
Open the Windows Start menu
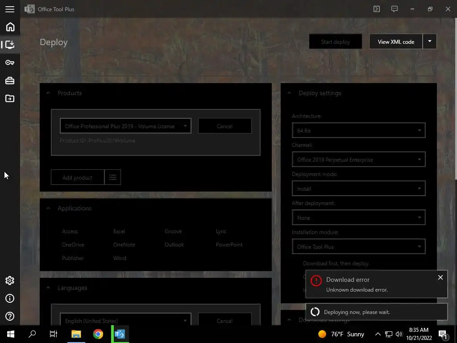[x=11, y=334]
